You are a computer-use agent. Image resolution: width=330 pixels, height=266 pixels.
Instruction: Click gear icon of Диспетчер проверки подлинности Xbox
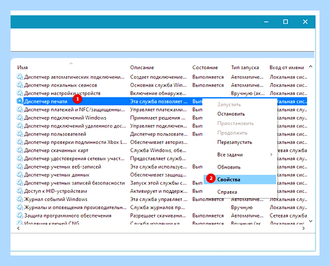coord(20,142)
